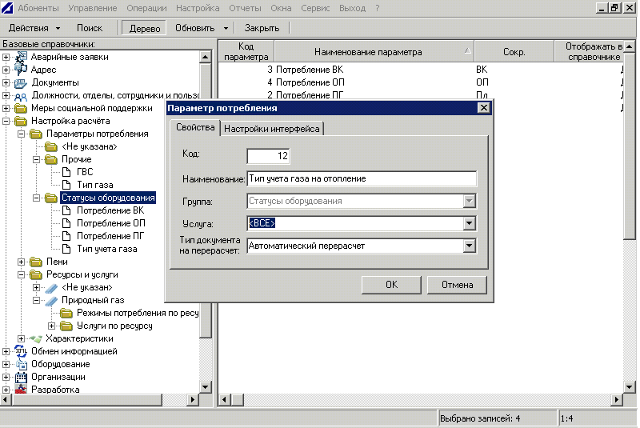Screen dimensions: 640x428
Task: Click the Оборудование icon in tree
Action: pos(22,364)
